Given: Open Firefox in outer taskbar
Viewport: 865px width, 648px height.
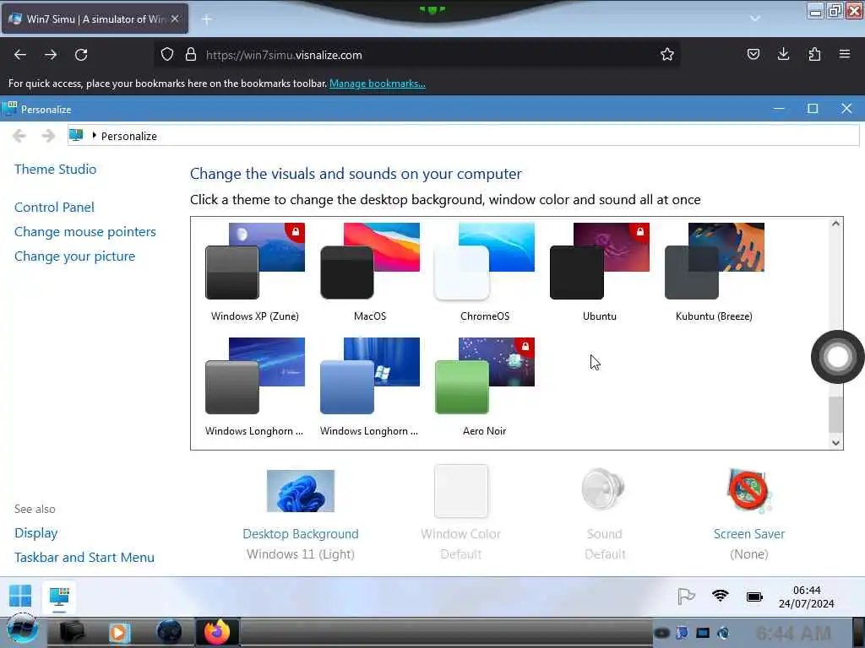Looking at the screenshot, I should coord(217,631).
